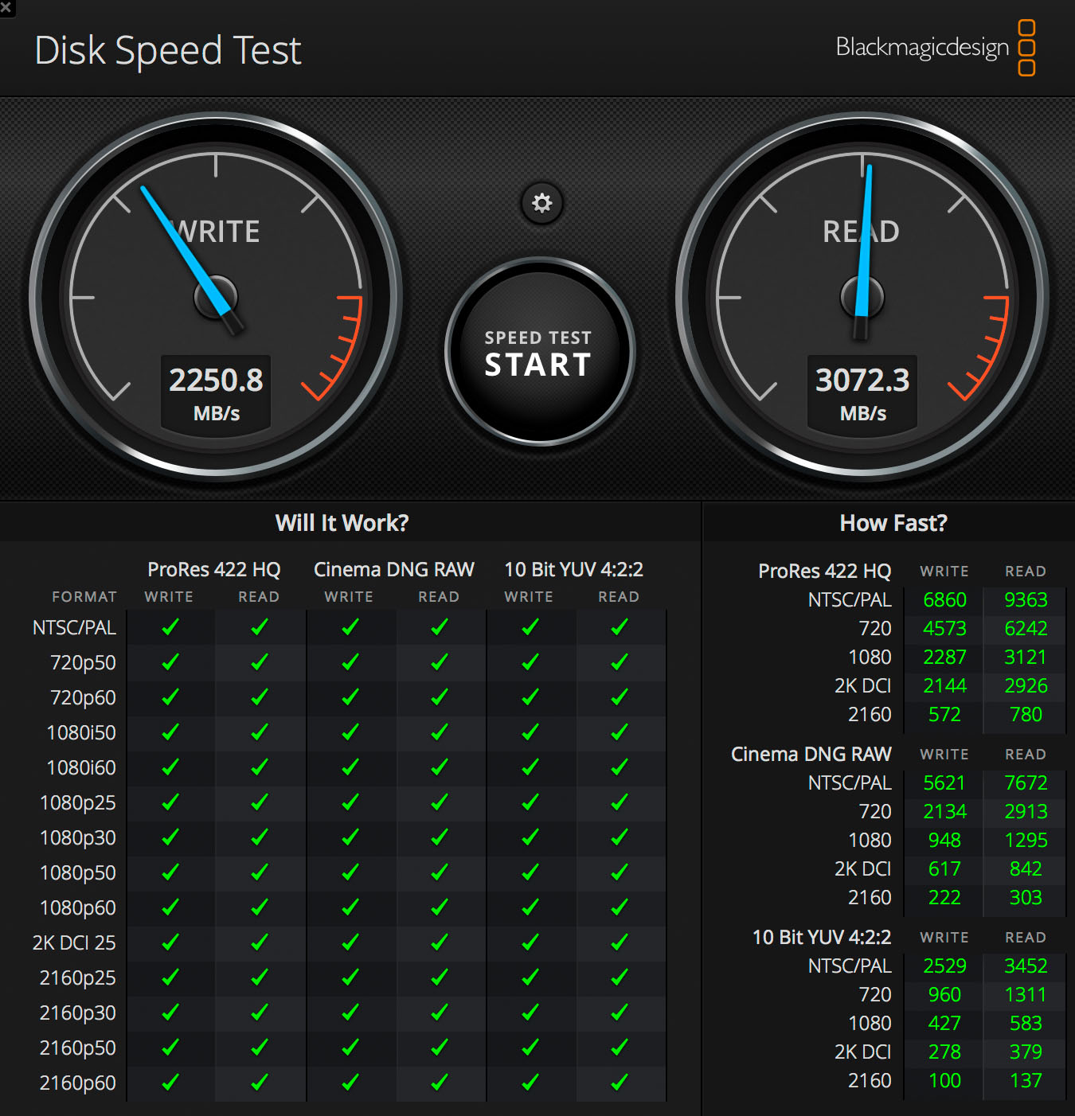Click 10 Bit YUV 4:2:2 column header in Will It Work
Viewport: 1075px width, 1116px height.
[x=573, y=570]
